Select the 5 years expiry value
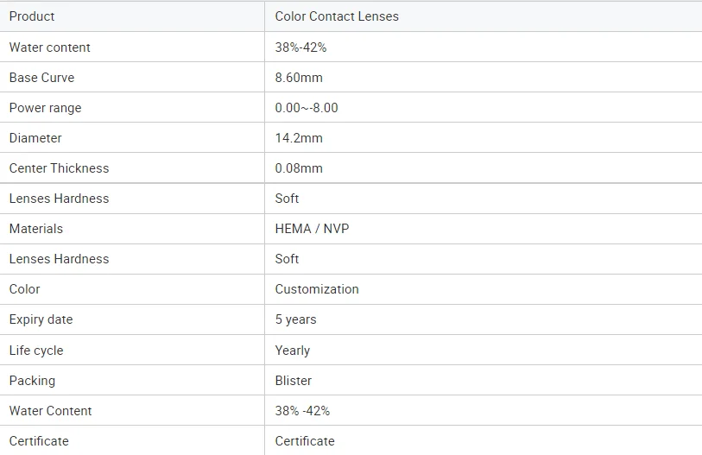 (295, 319)
